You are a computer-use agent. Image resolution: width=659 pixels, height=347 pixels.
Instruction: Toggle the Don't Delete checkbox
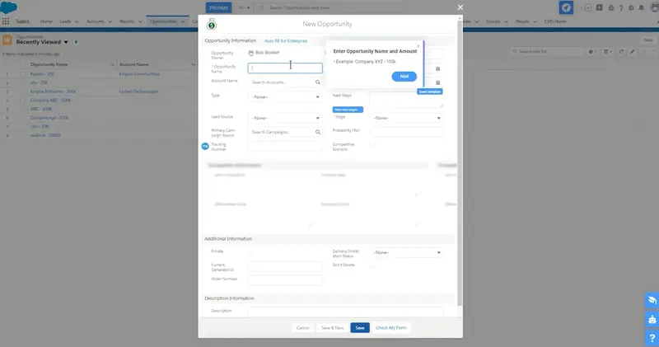point(372,265)
